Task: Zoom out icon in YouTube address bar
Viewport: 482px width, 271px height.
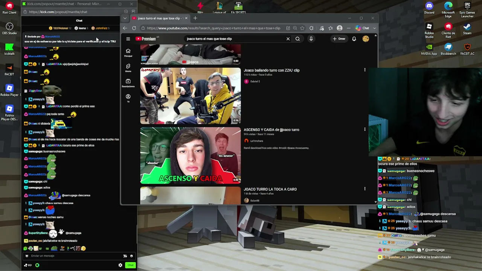Action: point(295,28)
